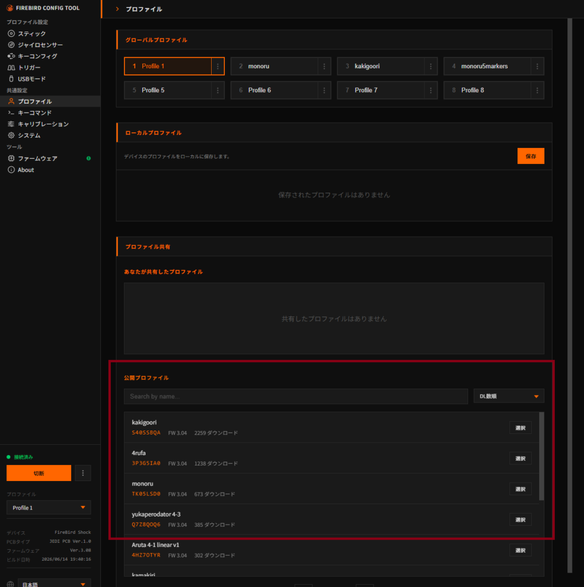
Task: Select global slot 4 monoru5markers
Action: 488,66
